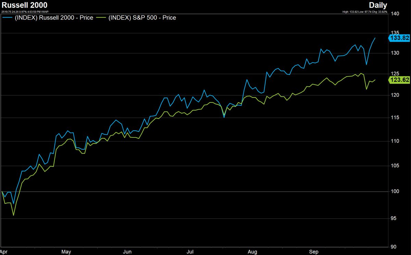Click the 110 y-axis label
This screenshot has width=411, height=255.
click(394, 141)
